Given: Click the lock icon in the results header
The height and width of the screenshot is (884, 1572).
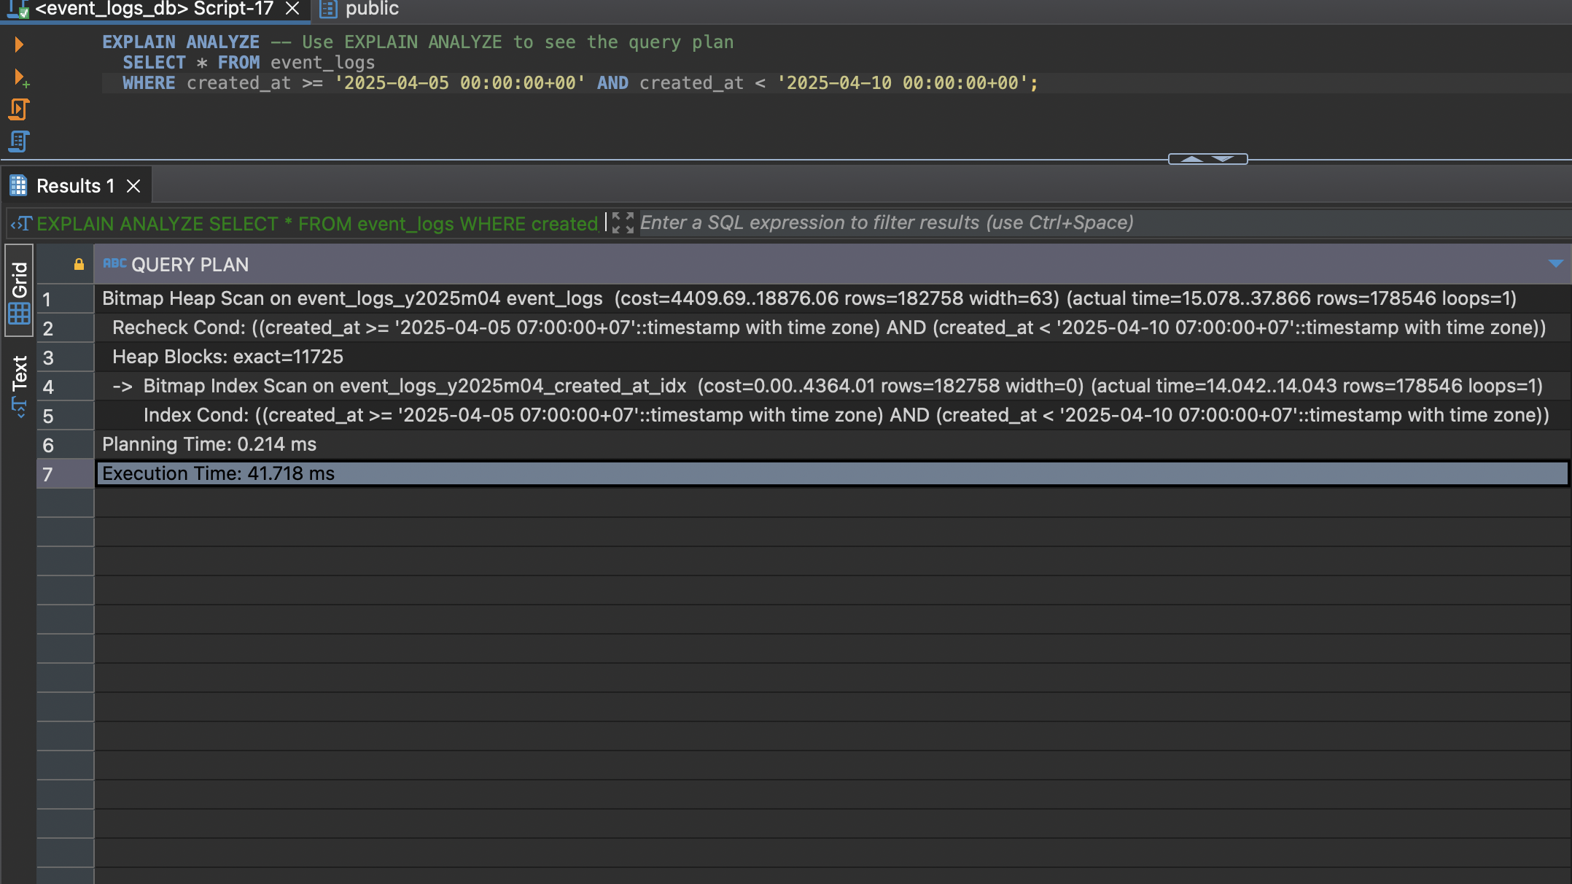Looking at the screenshot, I should click(78, 264).
